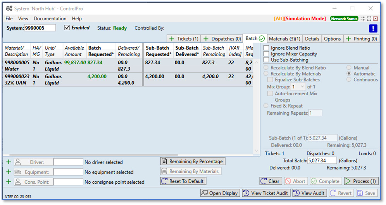The width and height of the screenshot is (386, 205).
Task: Click the Network Status indicator
Action: [344, 19]
